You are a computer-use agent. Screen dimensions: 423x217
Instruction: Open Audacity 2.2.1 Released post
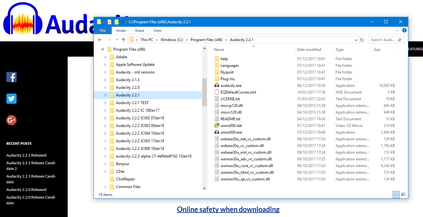coord(26,155)
